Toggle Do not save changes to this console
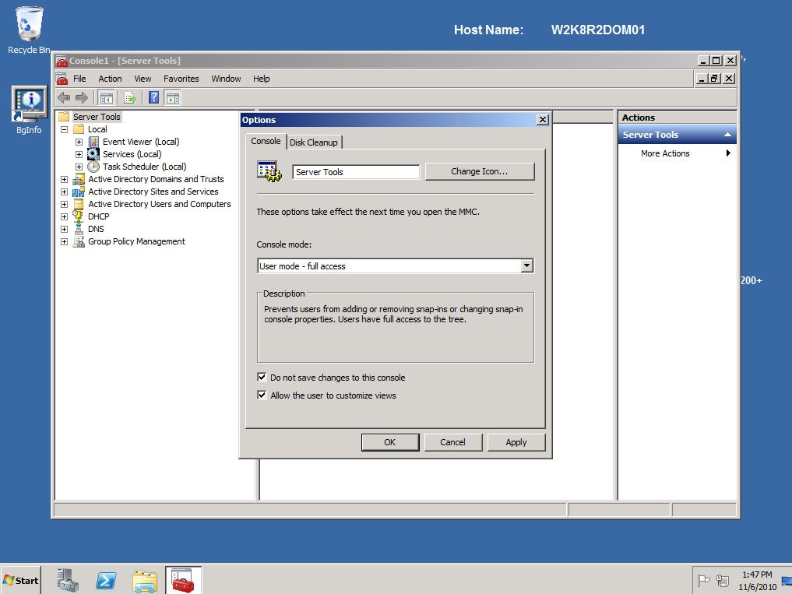Screen dimensions: 792x594 262,378
